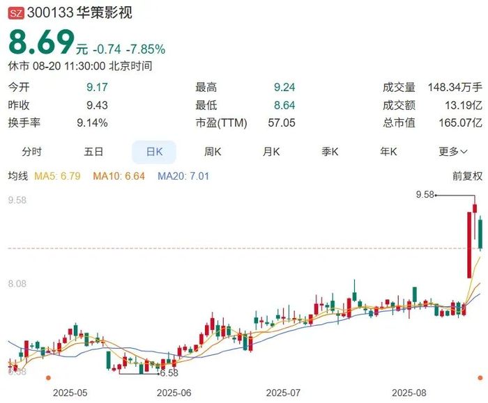Click the 最高 value 9.24

click(x=284, y=87)
